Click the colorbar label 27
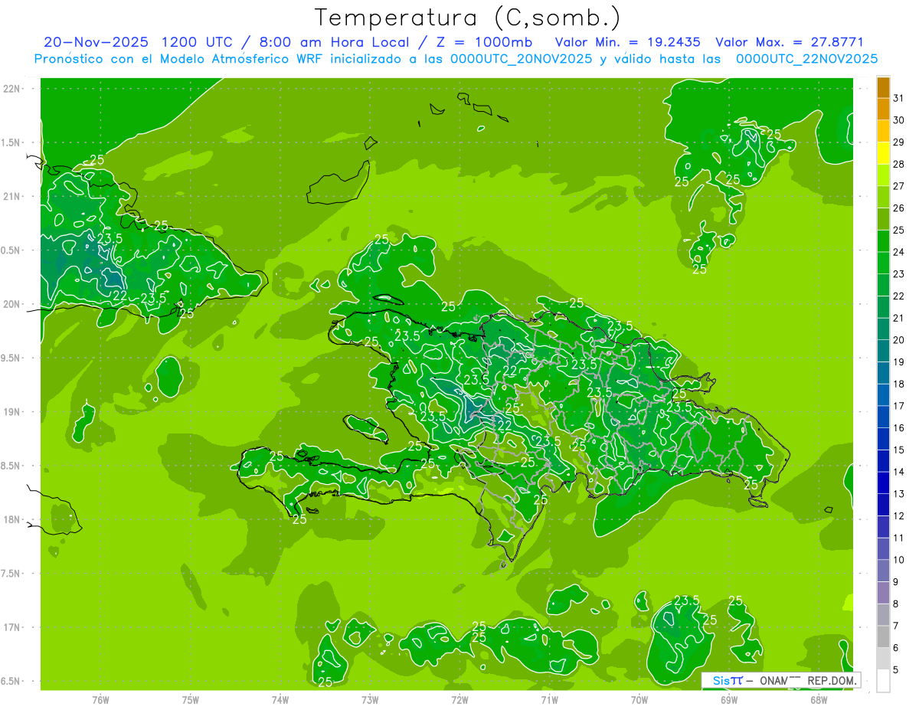Screen dimensions: 919x710 pyautogui.click(x=899, y=186)
